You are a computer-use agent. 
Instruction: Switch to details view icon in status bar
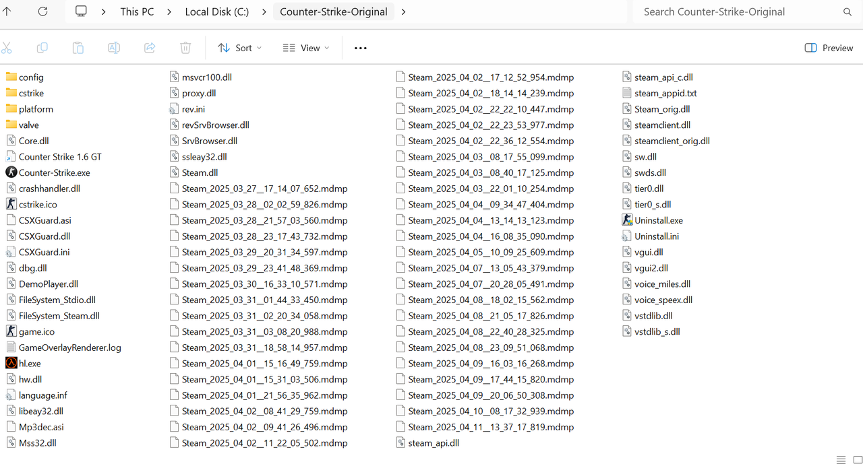tap(841, 459)
